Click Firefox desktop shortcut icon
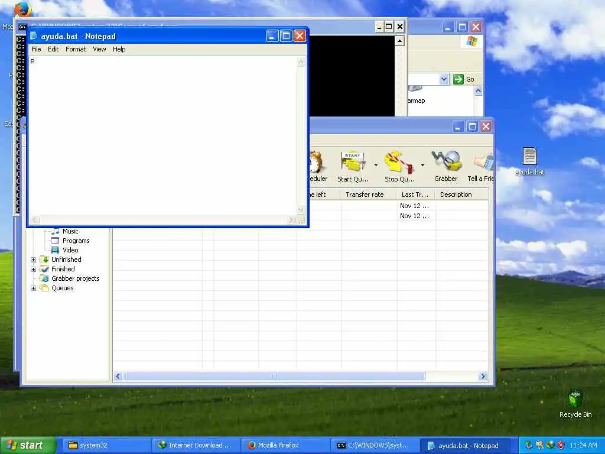The height and width of the screenshot is (454, 605). (22, 9)
